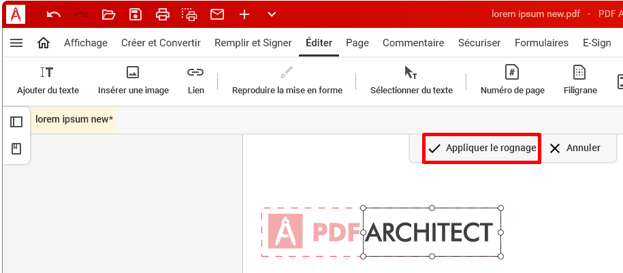Screen dimensions: 623x273
Task: Open the E-Sign tab
Action: click(596, 43)
